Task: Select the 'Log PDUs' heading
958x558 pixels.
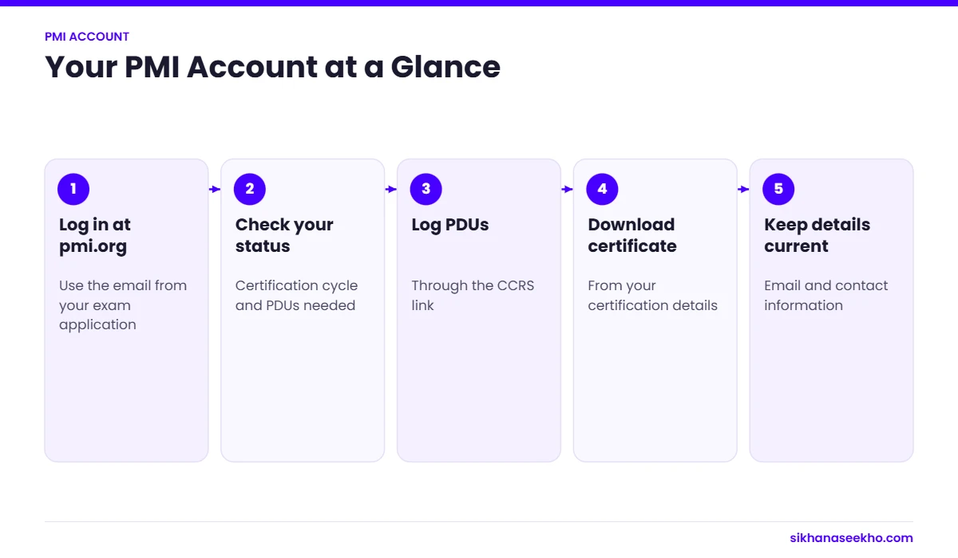Action: tap(450, 225)
